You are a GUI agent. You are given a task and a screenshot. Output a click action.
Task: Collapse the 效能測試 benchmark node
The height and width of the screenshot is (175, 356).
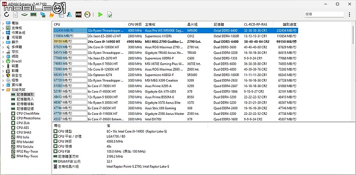click(x=3, y=90)
